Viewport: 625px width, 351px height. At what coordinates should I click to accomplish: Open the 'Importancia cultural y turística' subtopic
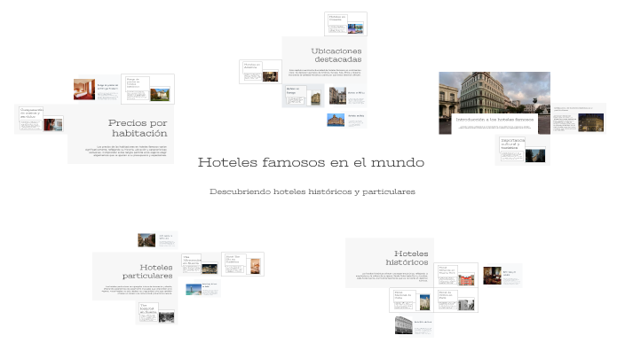(523, 150)
